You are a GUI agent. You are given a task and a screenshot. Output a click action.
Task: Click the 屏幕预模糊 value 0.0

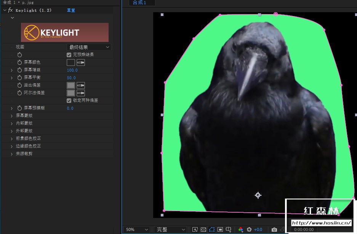coord(70,108)
